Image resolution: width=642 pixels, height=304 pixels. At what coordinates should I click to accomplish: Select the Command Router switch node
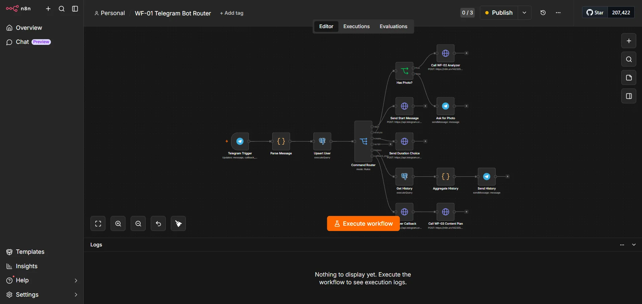(363, 141)
